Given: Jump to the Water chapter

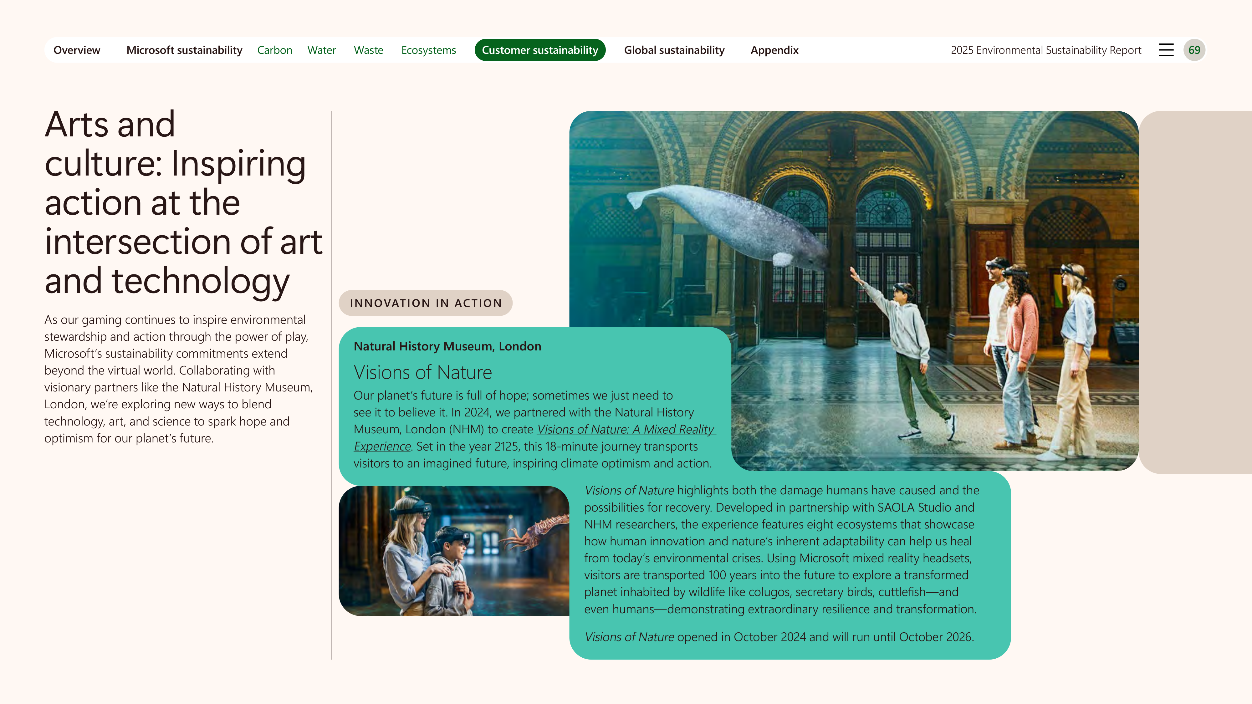Looking at the screenshot, I should click(321, 50).
